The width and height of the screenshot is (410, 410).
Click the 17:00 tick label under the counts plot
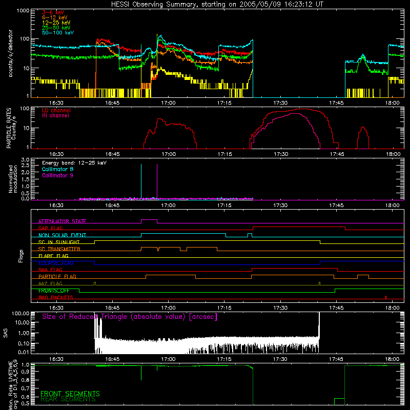tap(168, 103)
